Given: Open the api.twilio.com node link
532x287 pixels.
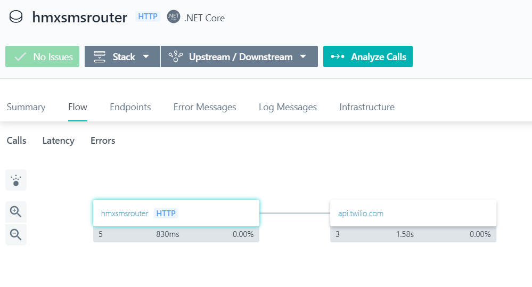Looking at the screenshot, I should [x=361, y=214].
